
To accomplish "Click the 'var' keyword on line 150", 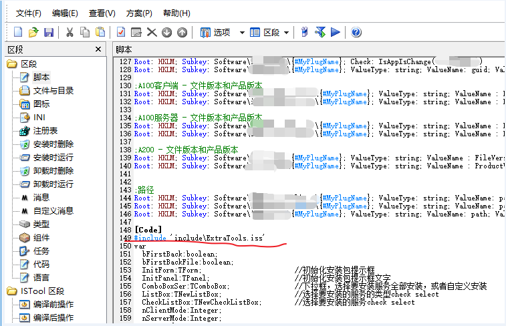I will point(140,247).
